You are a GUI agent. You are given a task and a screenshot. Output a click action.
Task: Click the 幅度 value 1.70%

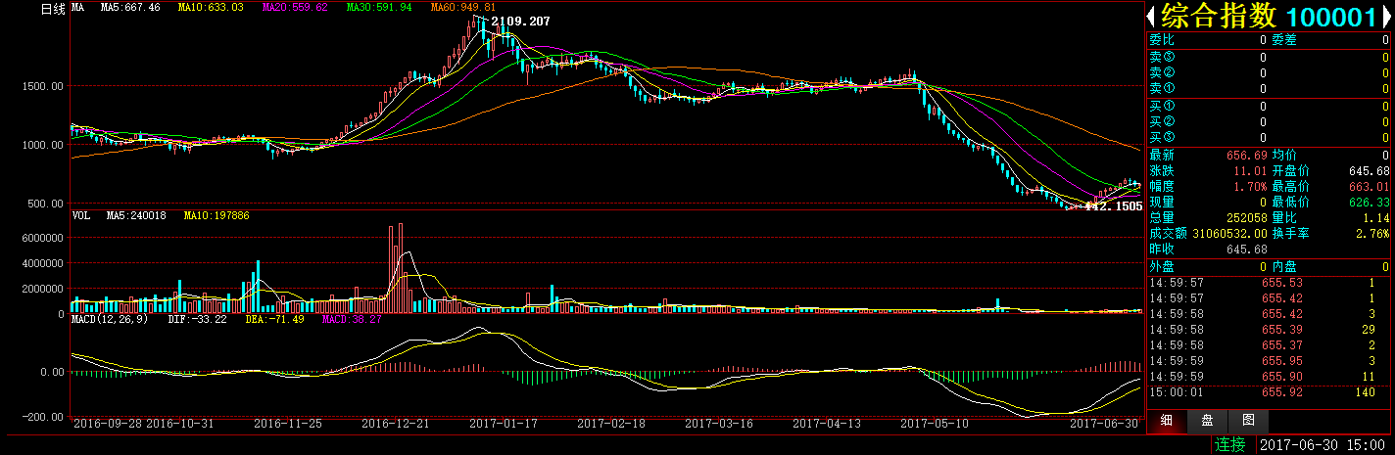pyautogui.click(x=1251, y=186)
